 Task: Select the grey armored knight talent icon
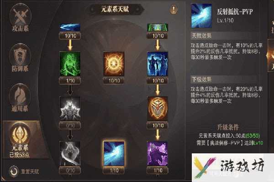tap(70, 108)
